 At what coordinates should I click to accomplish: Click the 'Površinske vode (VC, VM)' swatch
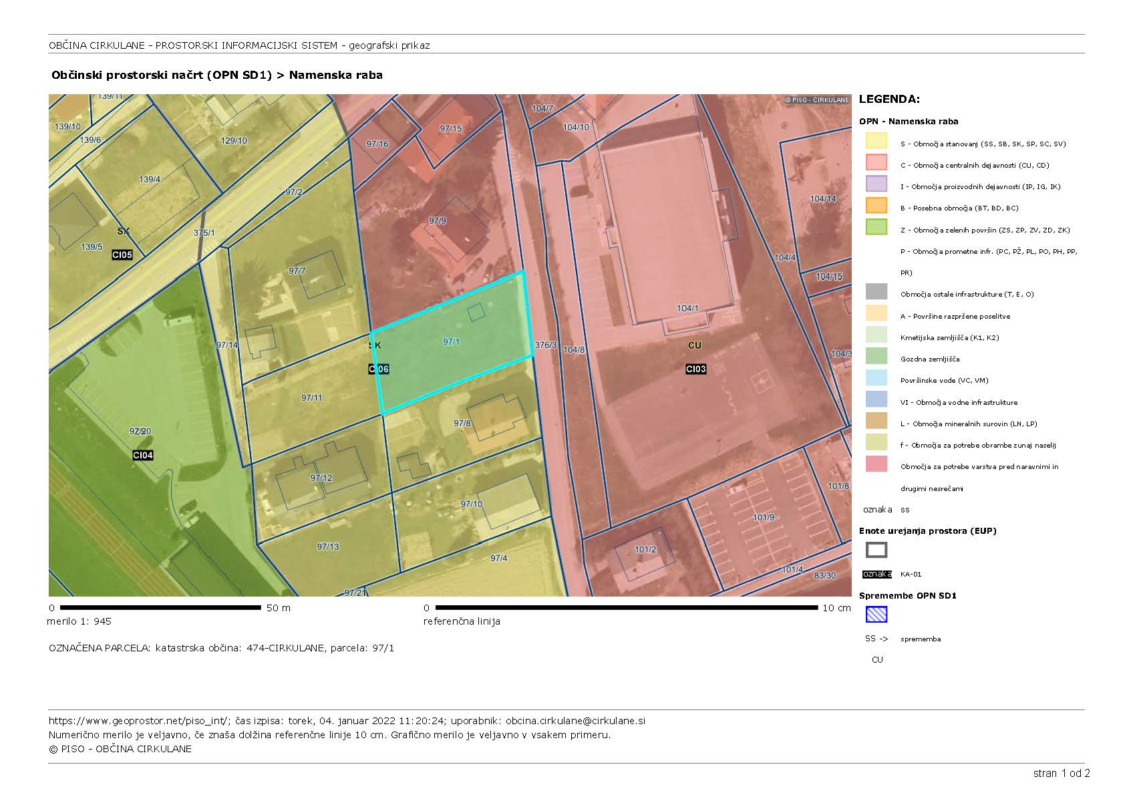pos(876,377)
